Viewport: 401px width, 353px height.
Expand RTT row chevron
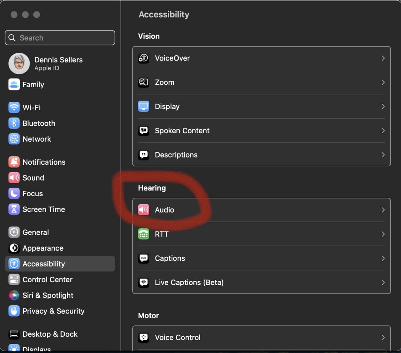point(383,234)
